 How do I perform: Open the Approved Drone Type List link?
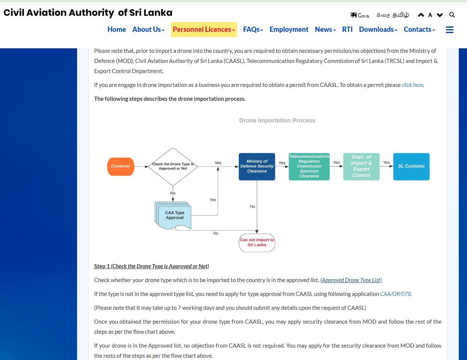click(351, 280)
